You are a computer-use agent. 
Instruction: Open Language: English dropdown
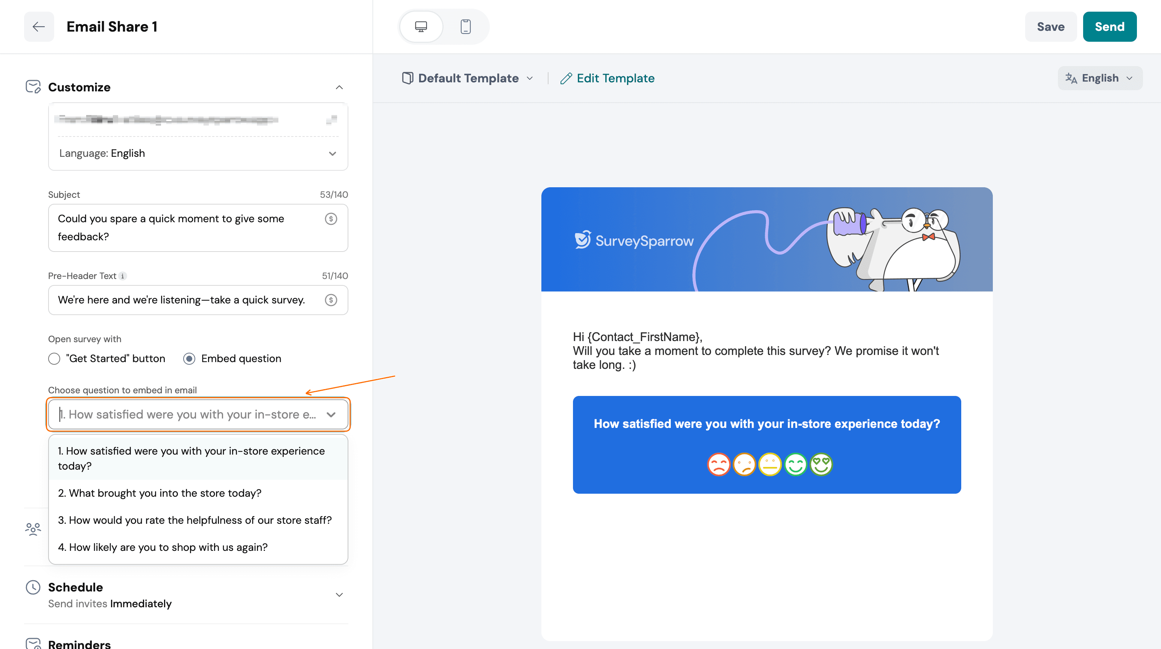[198, 153]
